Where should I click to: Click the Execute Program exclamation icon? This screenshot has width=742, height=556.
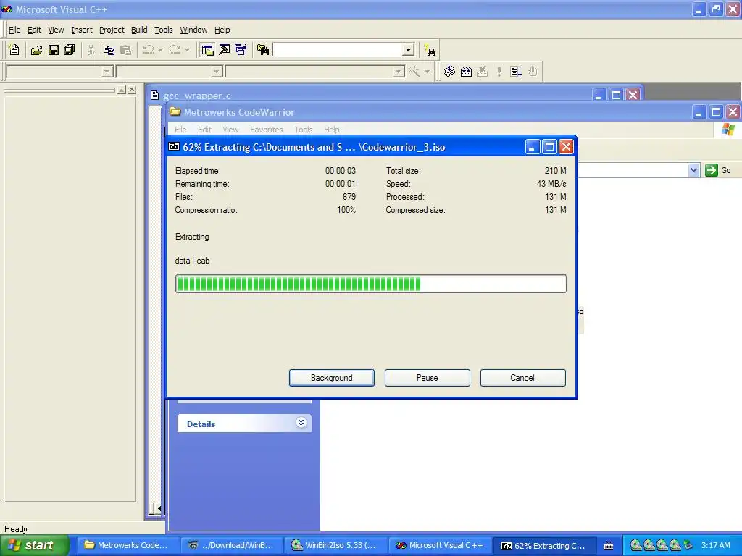pyautogui.click(x=499, y=72)
